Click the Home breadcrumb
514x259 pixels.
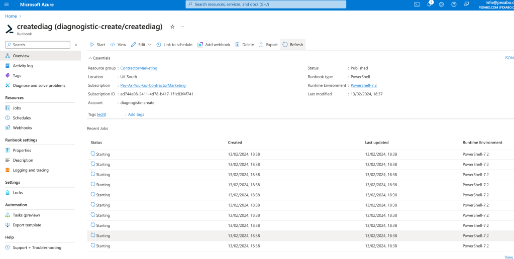pyautogui.click(x=11, y=16)
